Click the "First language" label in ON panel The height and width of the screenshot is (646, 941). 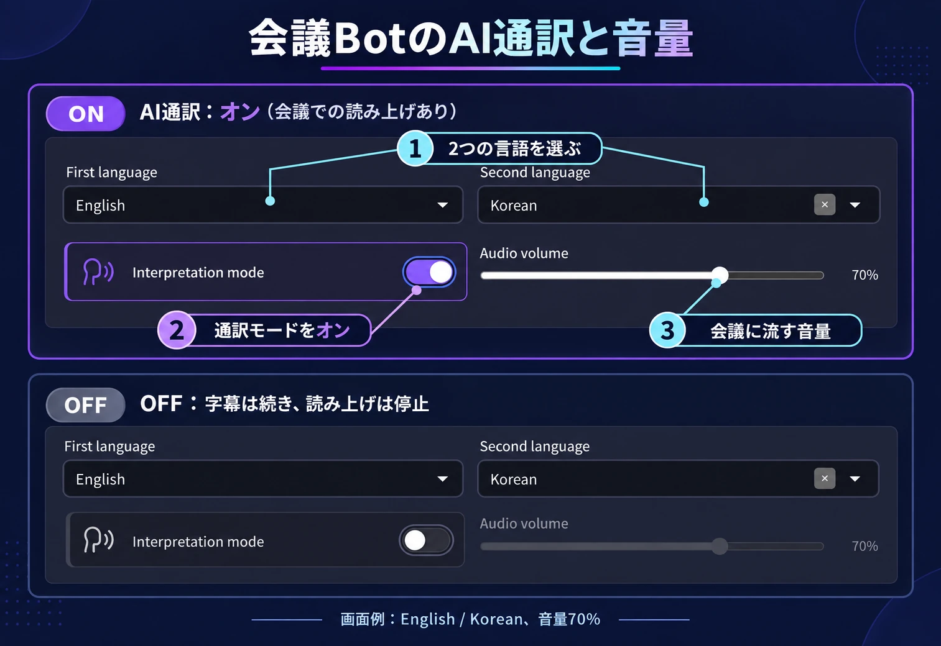[x=111, y=173]
